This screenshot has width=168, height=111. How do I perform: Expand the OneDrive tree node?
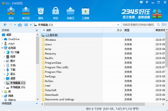(2, 39)
